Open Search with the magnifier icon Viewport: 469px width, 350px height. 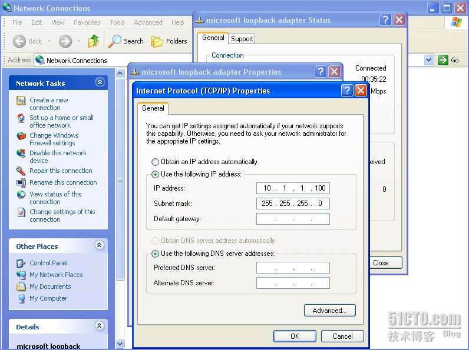tap(114, 41)
